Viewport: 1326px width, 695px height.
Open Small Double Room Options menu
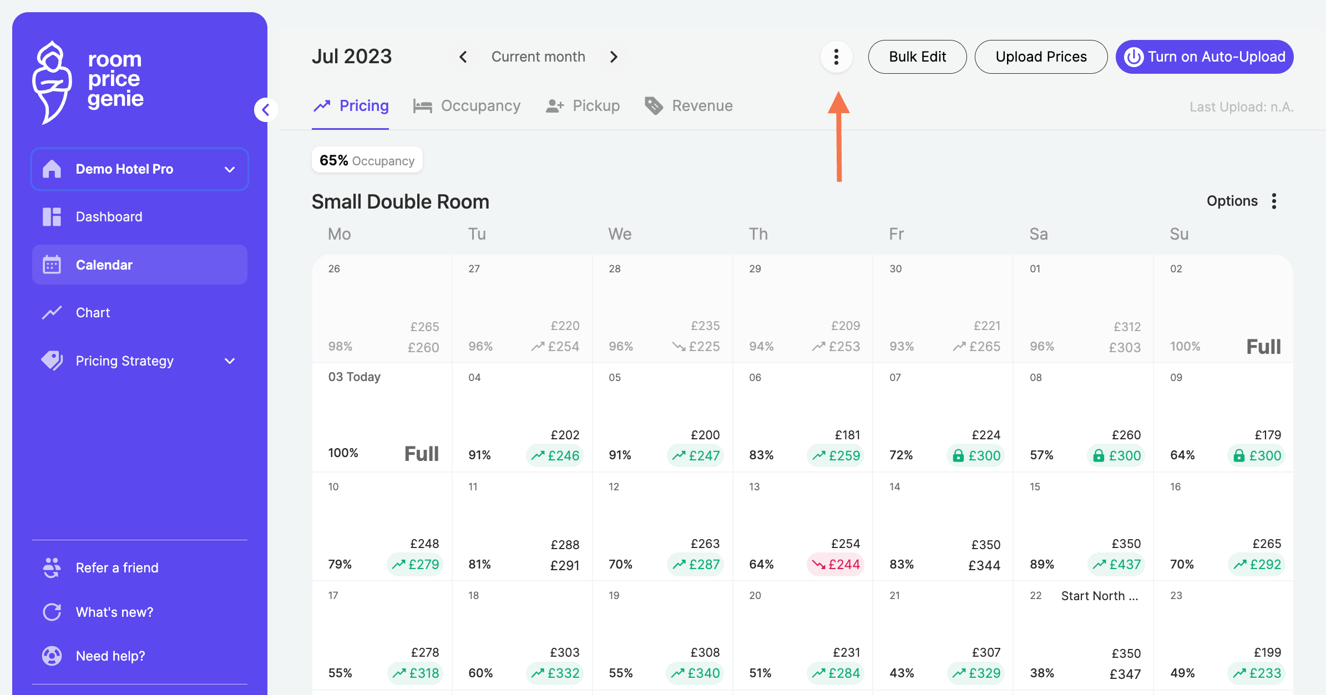tap(1243, 201)
